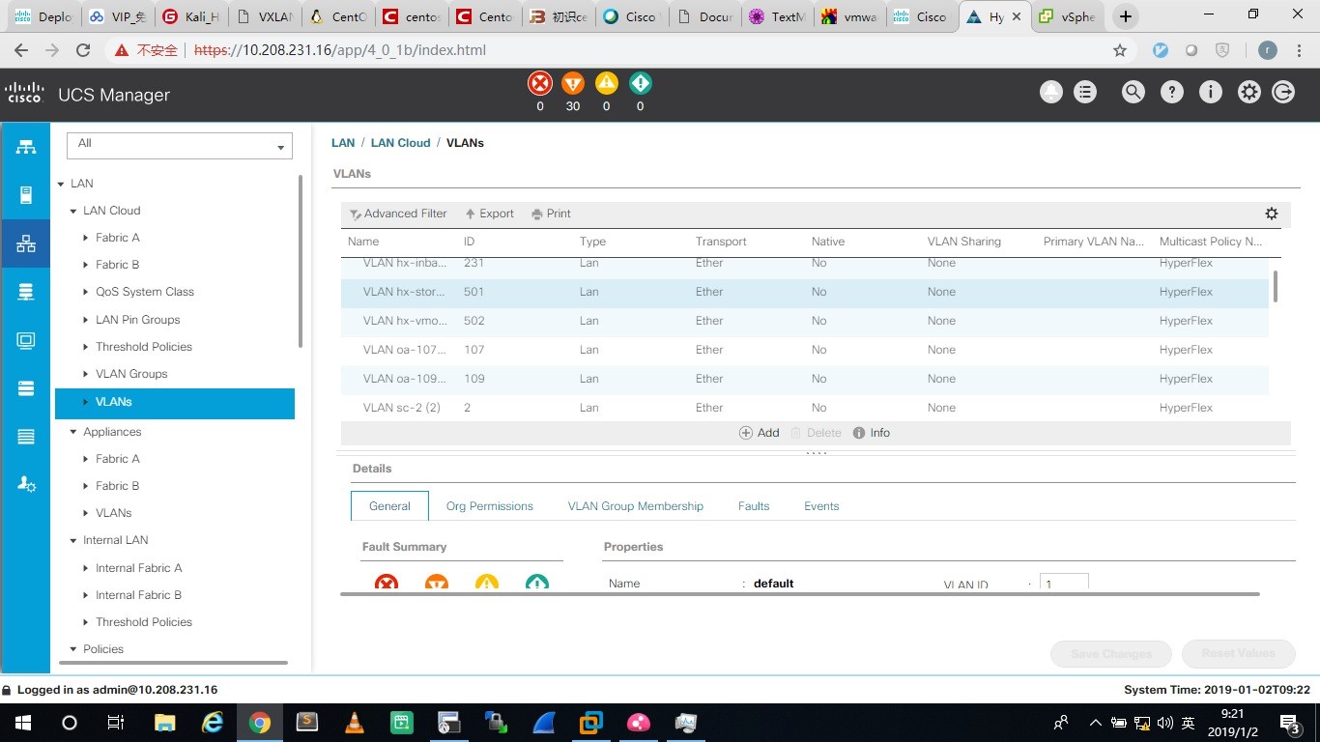Open the search magnifier icon
This screenshot has height=742, width=1320.
pos(1133,92)
